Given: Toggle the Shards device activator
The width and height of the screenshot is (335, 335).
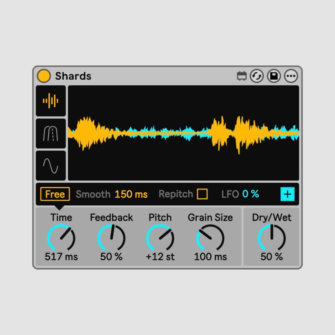Looking at the screenshot, I should (x=43, y=76).
